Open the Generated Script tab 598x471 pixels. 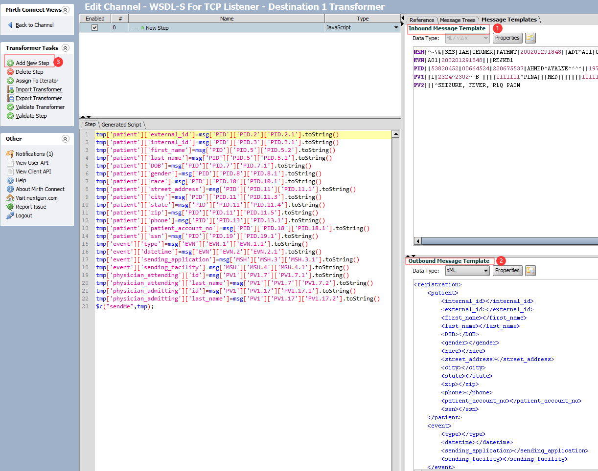click(x=121, y=125)
